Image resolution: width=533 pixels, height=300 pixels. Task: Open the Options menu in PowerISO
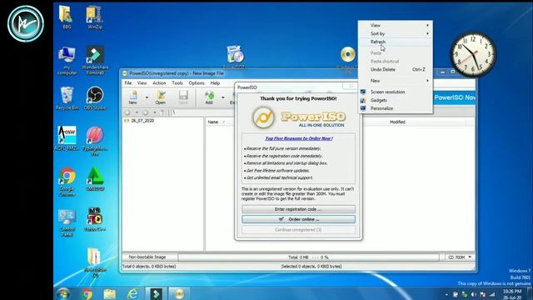197,83
